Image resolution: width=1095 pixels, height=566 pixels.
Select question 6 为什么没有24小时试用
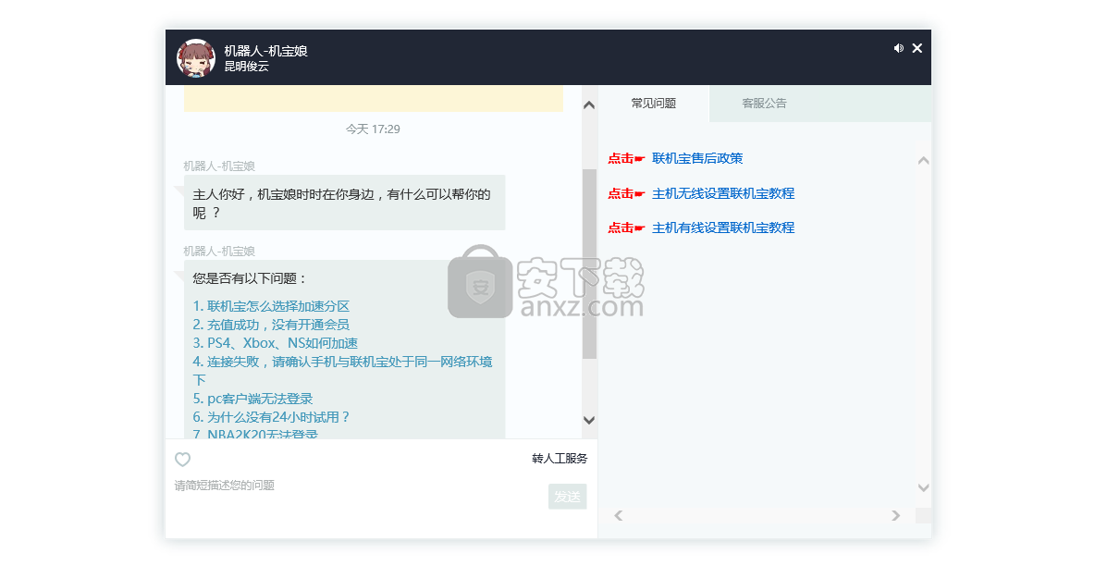271,417
